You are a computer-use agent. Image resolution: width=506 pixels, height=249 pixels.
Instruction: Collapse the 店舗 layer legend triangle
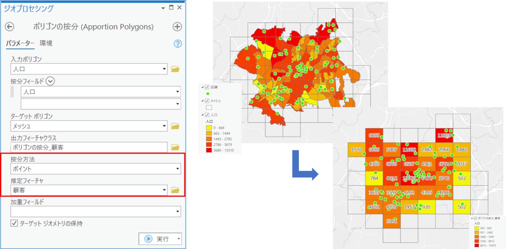click(x=202, y=87)
